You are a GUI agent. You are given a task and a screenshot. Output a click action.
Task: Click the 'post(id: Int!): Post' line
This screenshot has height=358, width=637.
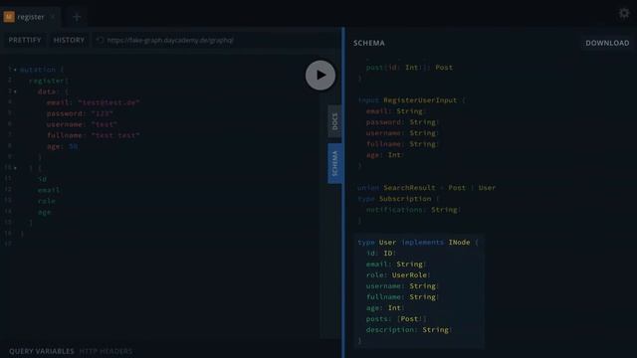click(409, 68)
